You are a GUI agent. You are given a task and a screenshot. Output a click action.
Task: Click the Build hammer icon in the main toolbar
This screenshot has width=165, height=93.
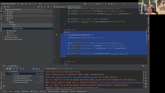click(90, 4)
